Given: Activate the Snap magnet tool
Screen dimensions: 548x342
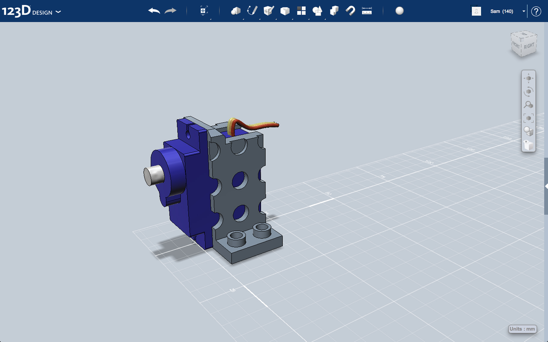Looking at the screenshot, I should (351, 11).
